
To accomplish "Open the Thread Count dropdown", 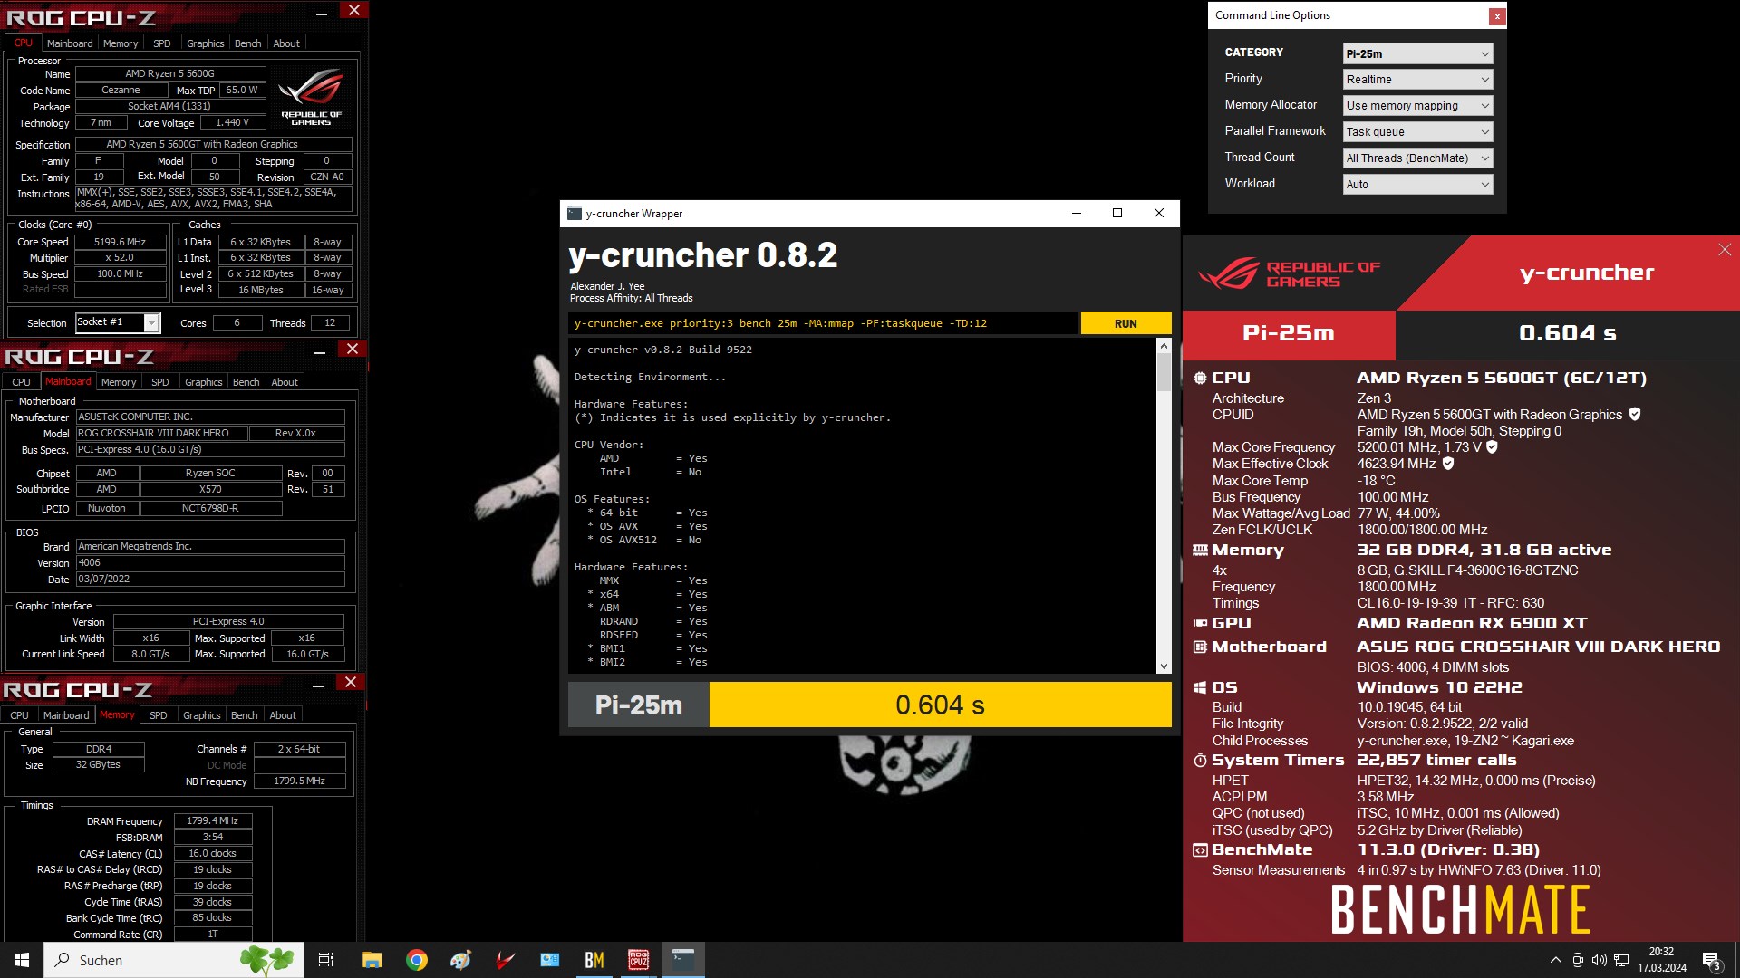I will [1417, 158].
